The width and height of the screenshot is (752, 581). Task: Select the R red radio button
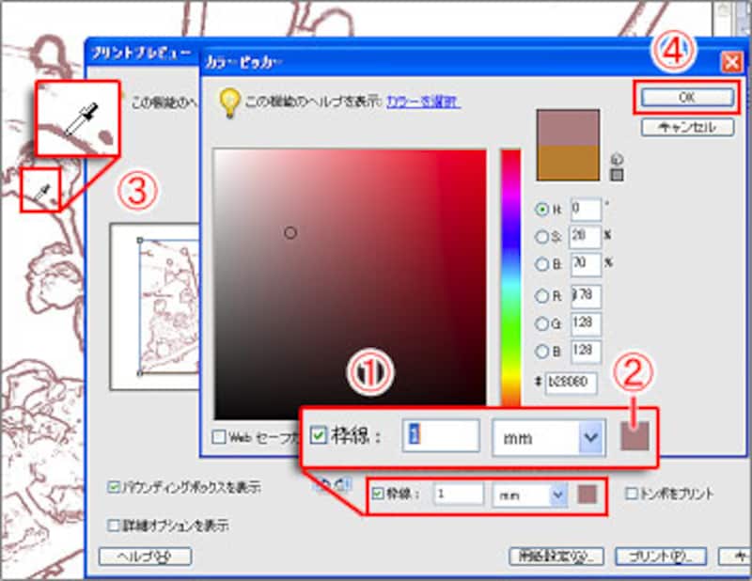[x=542, y=296]
